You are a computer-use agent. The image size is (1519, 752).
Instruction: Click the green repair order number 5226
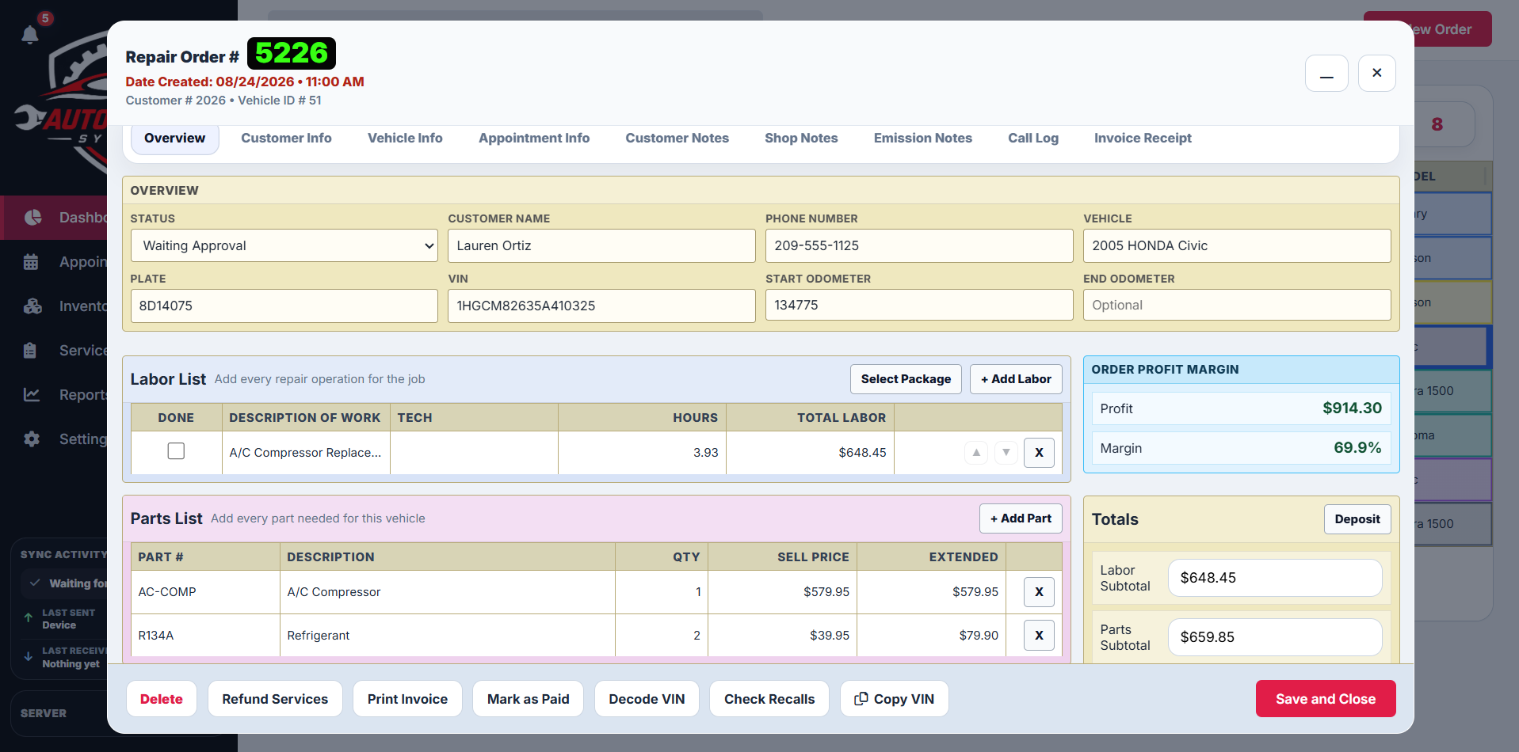click(x=292, y=53)
